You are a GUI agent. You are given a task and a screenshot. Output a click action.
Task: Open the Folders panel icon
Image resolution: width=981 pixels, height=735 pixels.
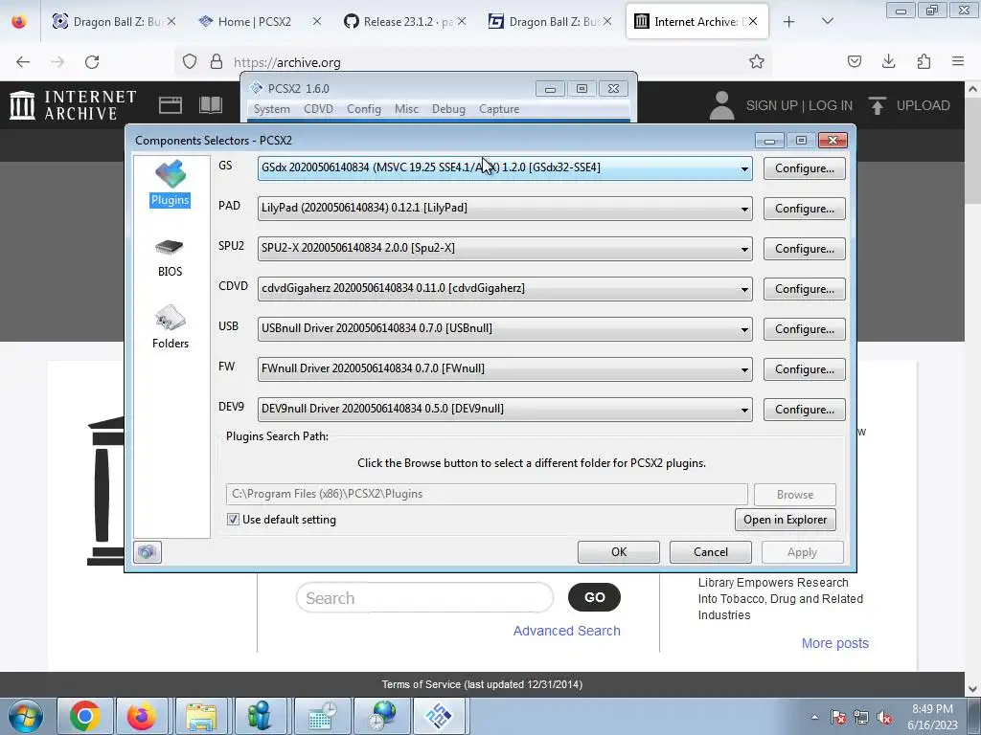click(x=171, y=327)
